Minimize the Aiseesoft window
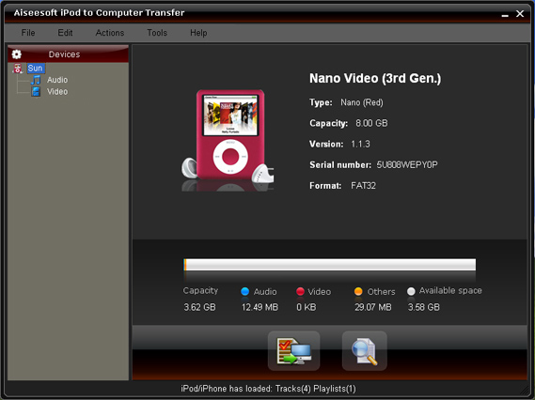This screenshot has width=535, height=400. coord(505,14)
